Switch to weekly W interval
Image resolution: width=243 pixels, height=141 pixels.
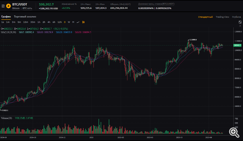pyautogui.click(x=69, y=22)
